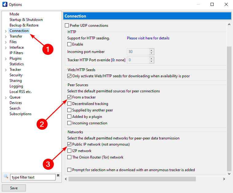Click the horizontal scrollbar left arrow
Image resolution: width=233 pixels, height=193 pixels.
click(66, 179)
